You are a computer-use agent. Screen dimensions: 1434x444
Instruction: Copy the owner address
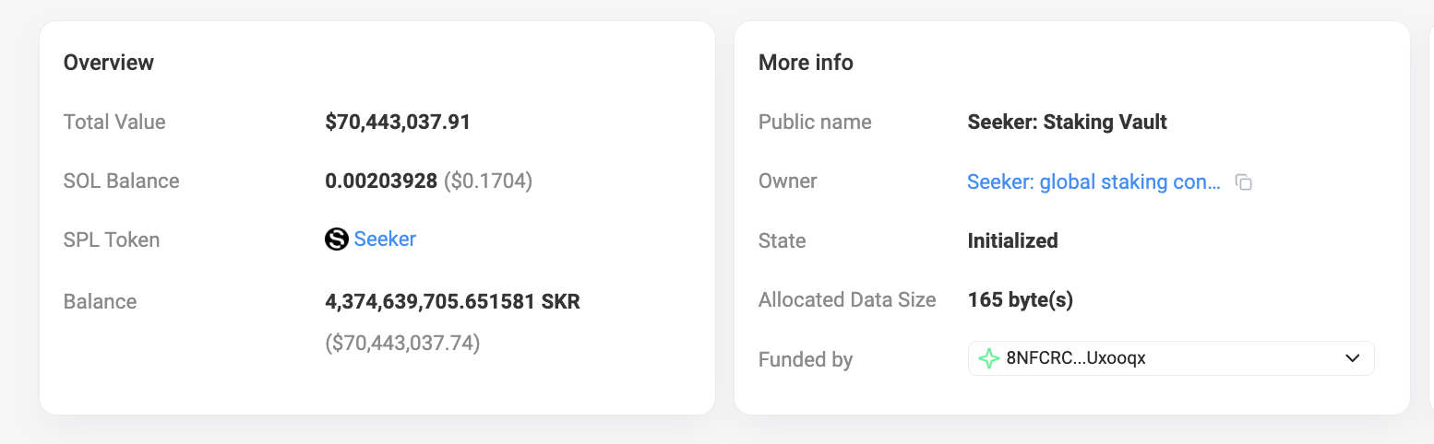tap(1244, 182)
